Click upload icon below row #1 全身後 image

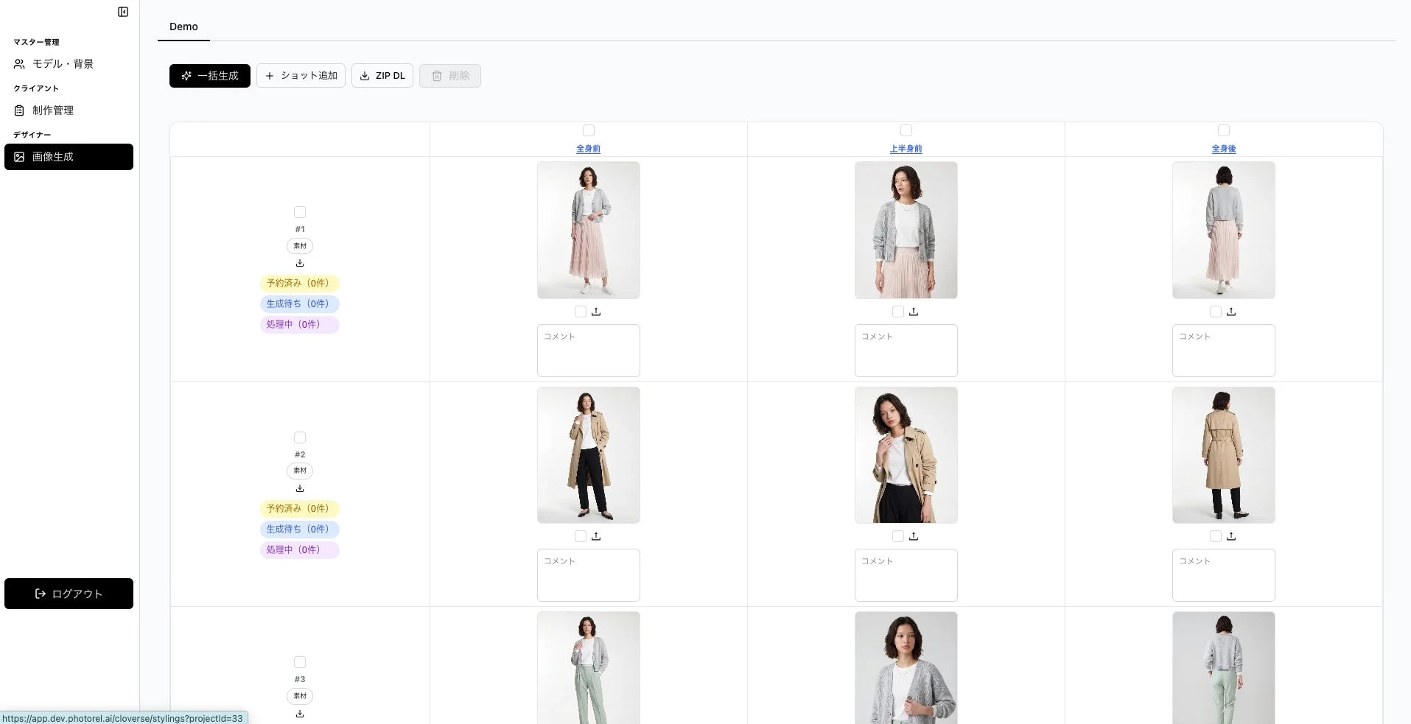tap(1231, 312)
